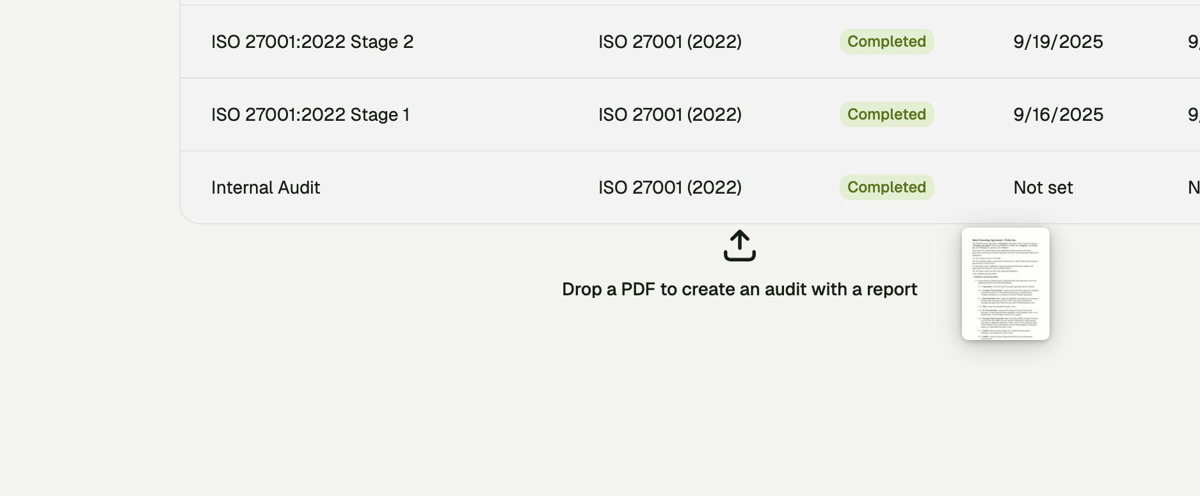Open the ISO 27001:2022 Stage 1 audit

tap(312, 114)
